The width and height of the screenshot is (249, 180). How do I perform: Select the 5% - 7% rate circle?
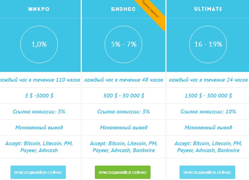click(123, 44)
